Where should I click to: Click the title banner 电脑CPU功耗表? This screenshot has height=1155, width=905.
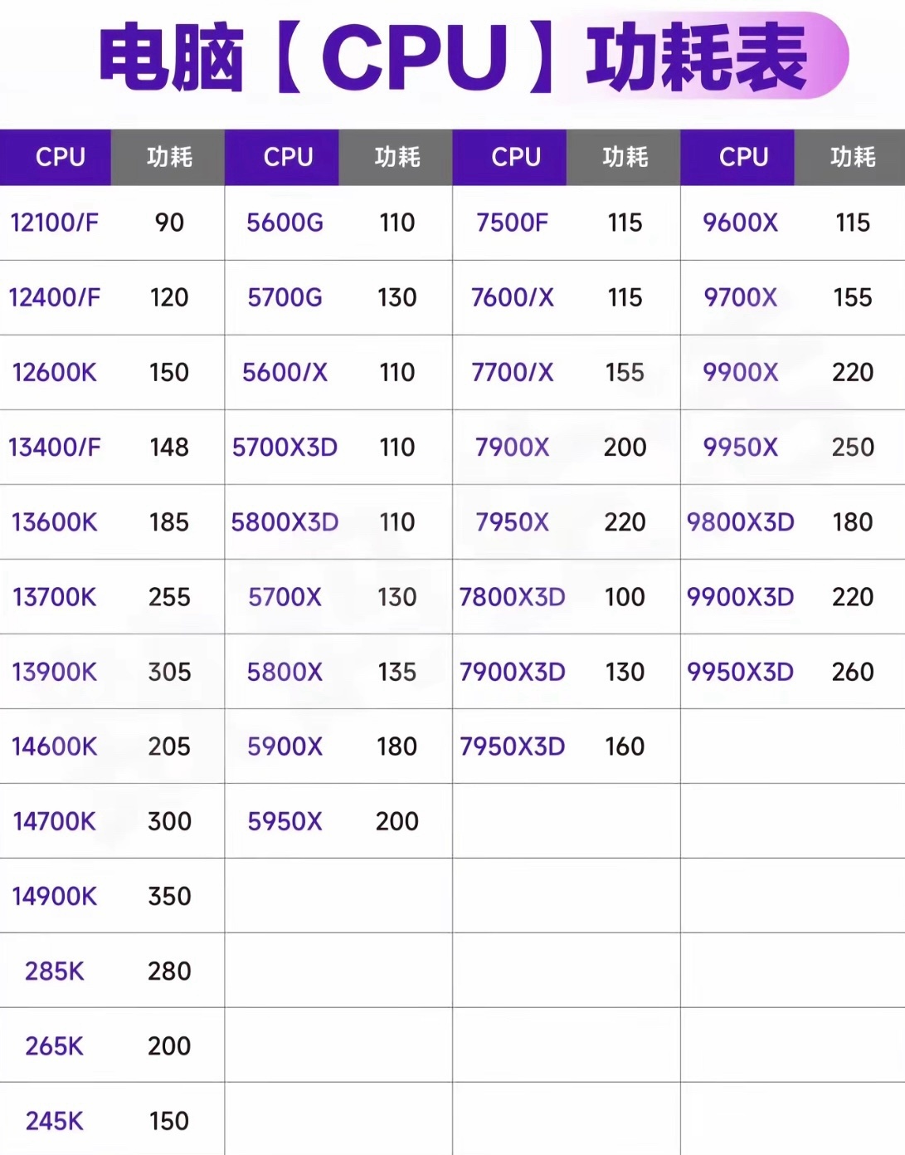(453, 57)
